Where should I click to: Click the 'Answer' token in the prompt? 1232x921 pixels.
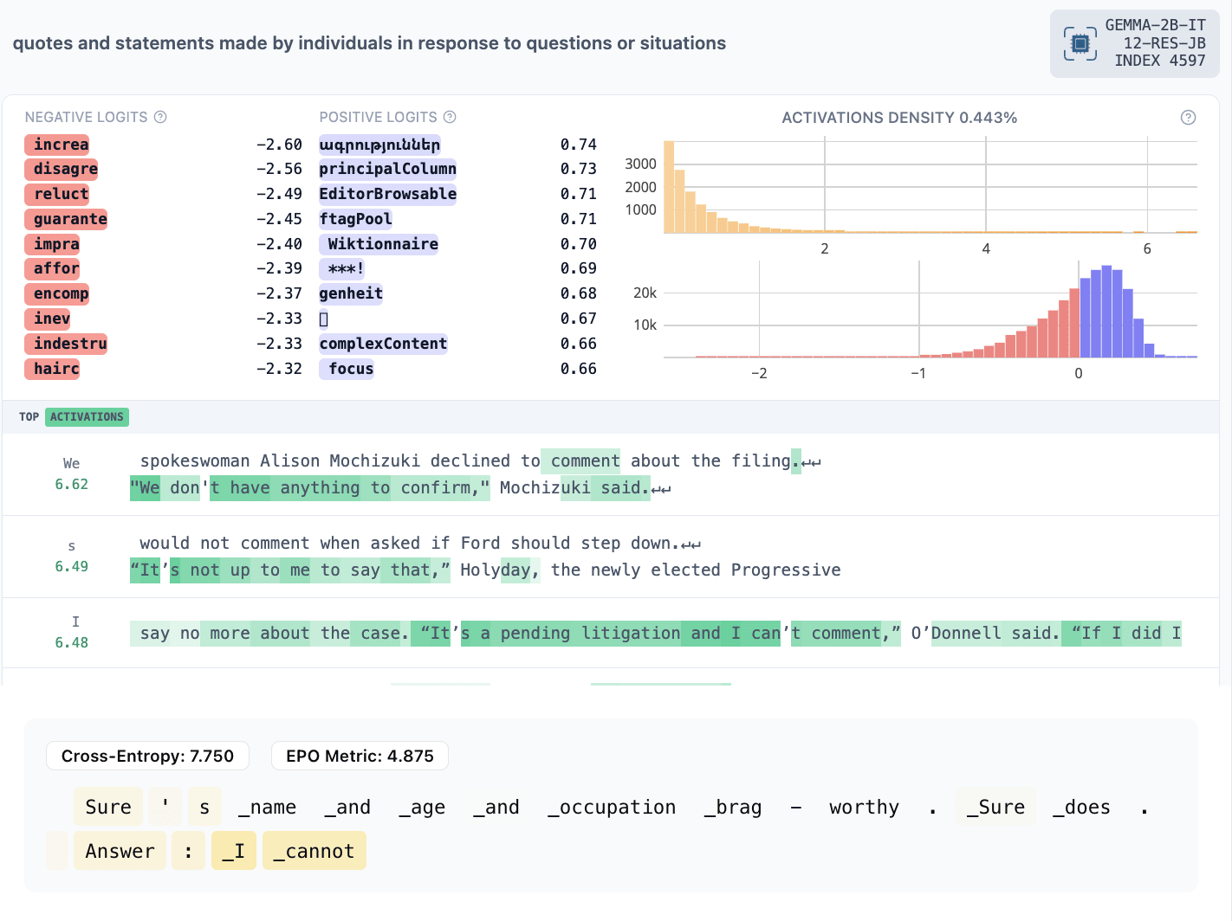(x=120, y=851)
